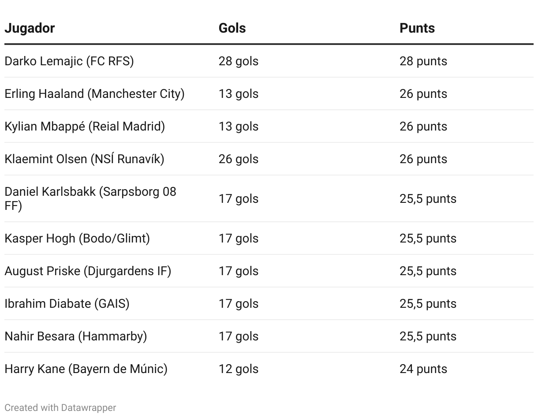538x418 pixels.
Task: Select Harry Kane (Bayern de Múnic) row
Action: click(x=86, y=369)
